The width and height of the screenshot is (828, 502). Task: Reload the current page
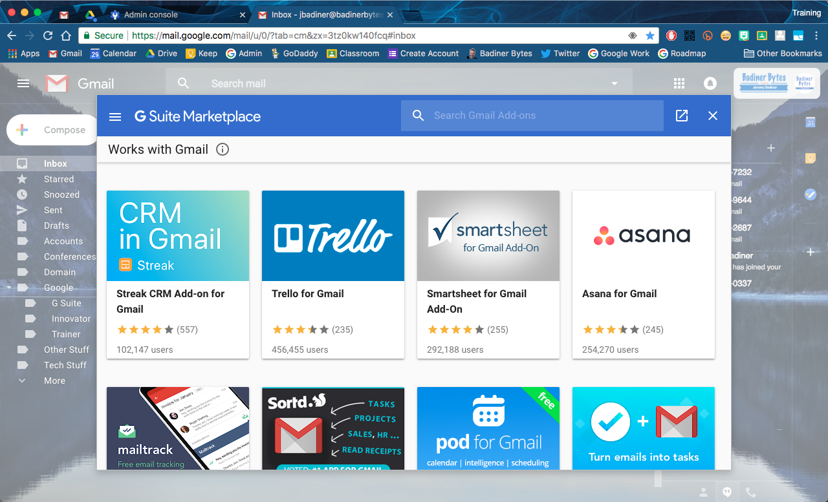[48, 36]
